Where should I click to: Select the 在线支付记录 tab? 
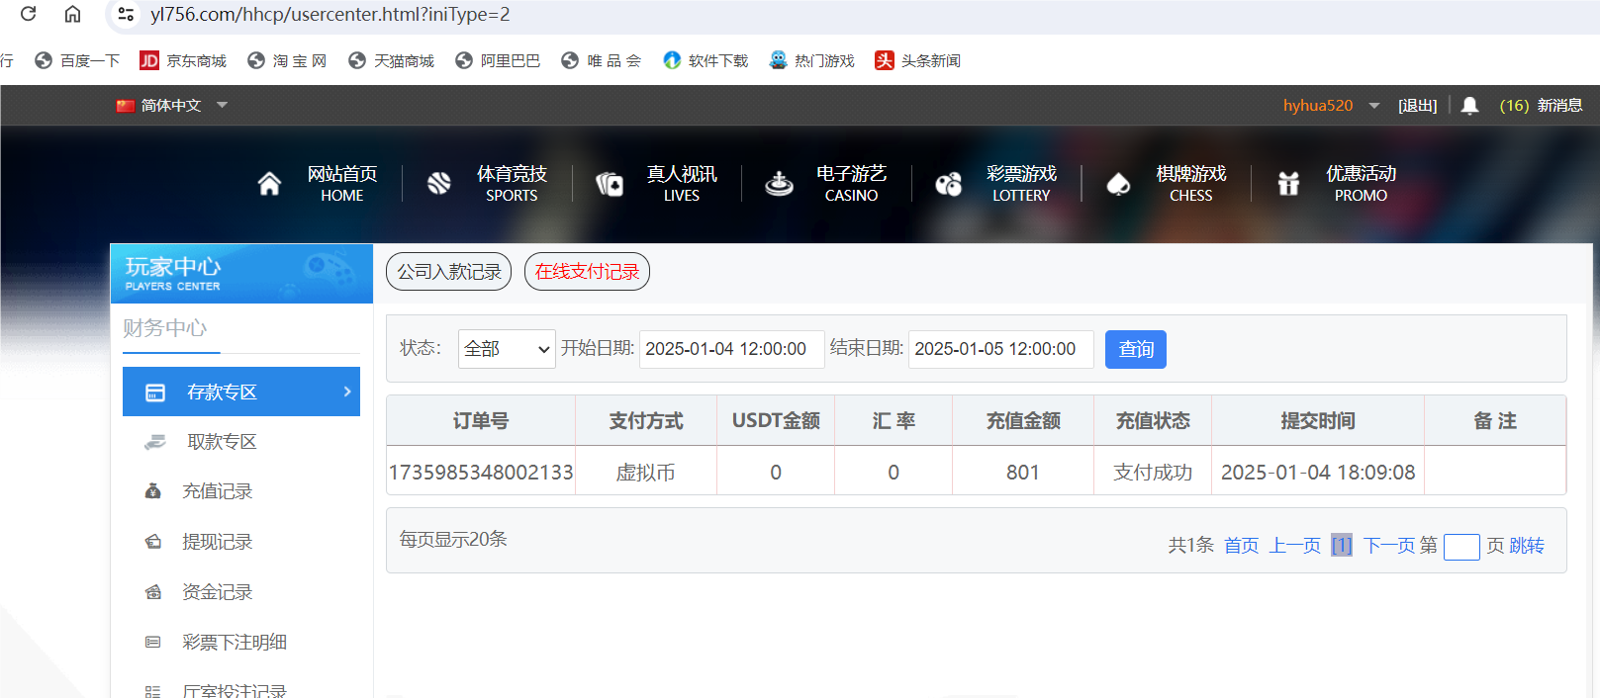point(587,272)
